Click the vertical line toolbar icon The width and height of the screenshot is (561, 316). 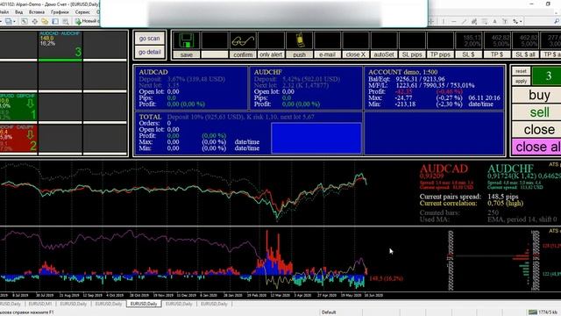(444, 21)
